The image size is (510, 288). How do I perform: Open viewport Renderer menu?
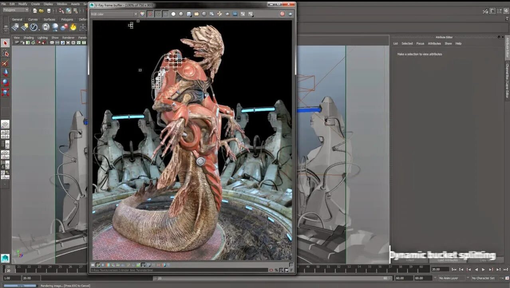click(x=68, y=38)
